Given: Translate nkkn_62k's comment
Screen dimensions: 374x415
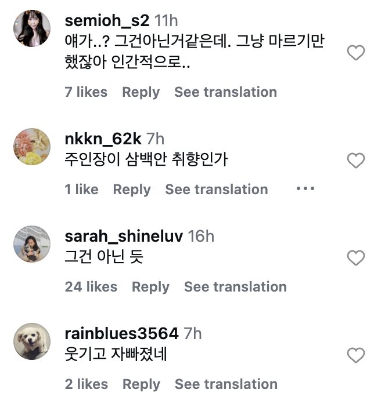Looking at the screenshot, I should tap(216, 190).
